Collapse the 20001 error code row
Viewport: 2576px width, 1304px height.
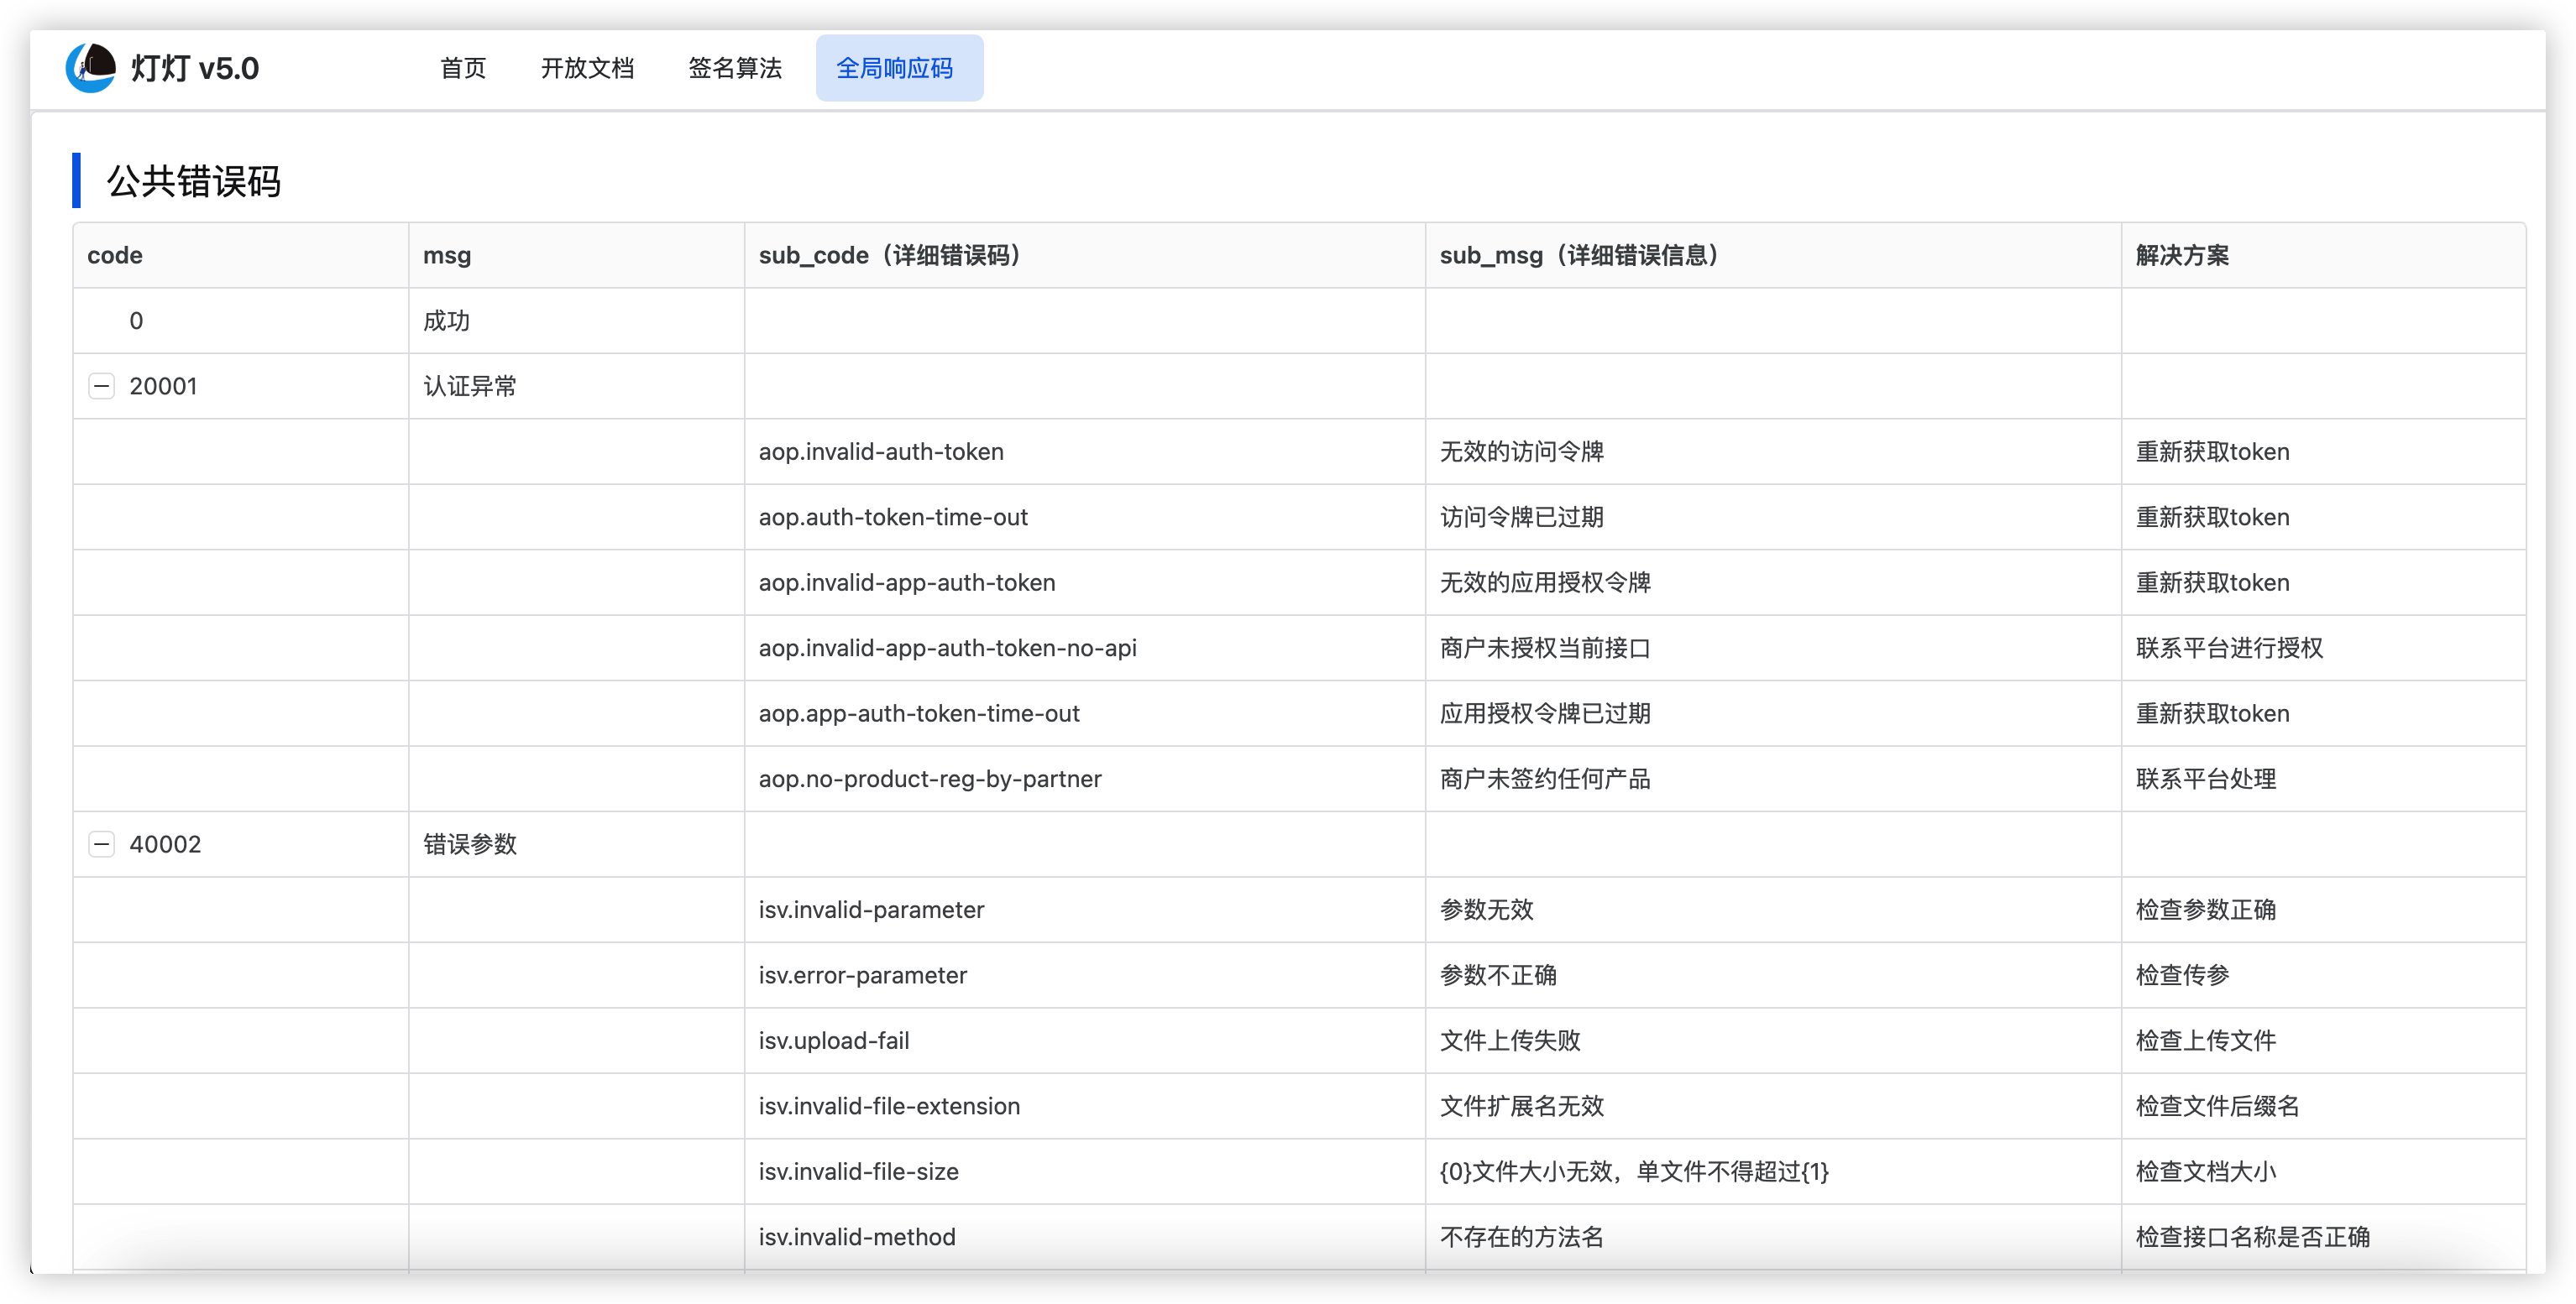click(102, 386)
